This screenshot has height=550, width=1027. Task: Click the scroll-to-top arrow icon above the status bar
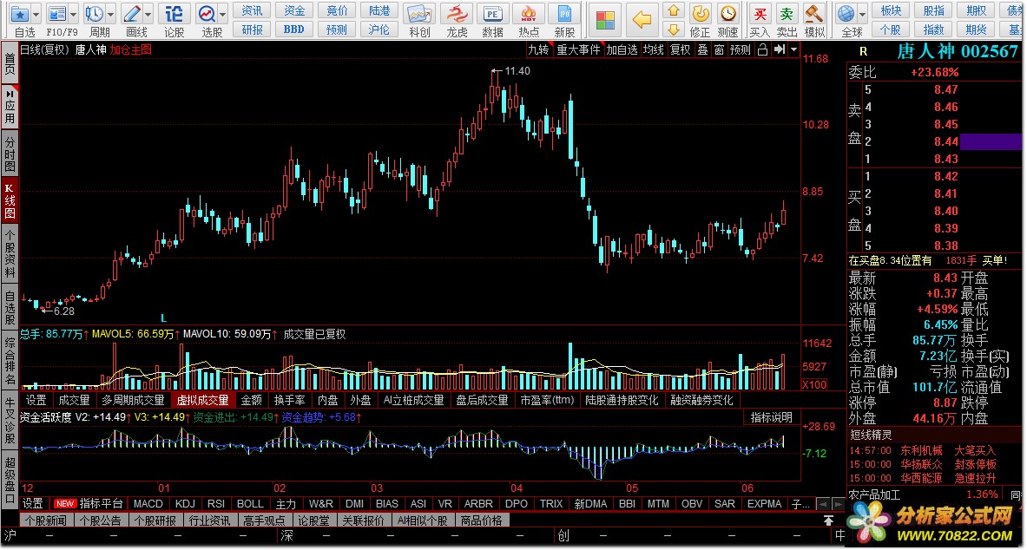point(829,521)
